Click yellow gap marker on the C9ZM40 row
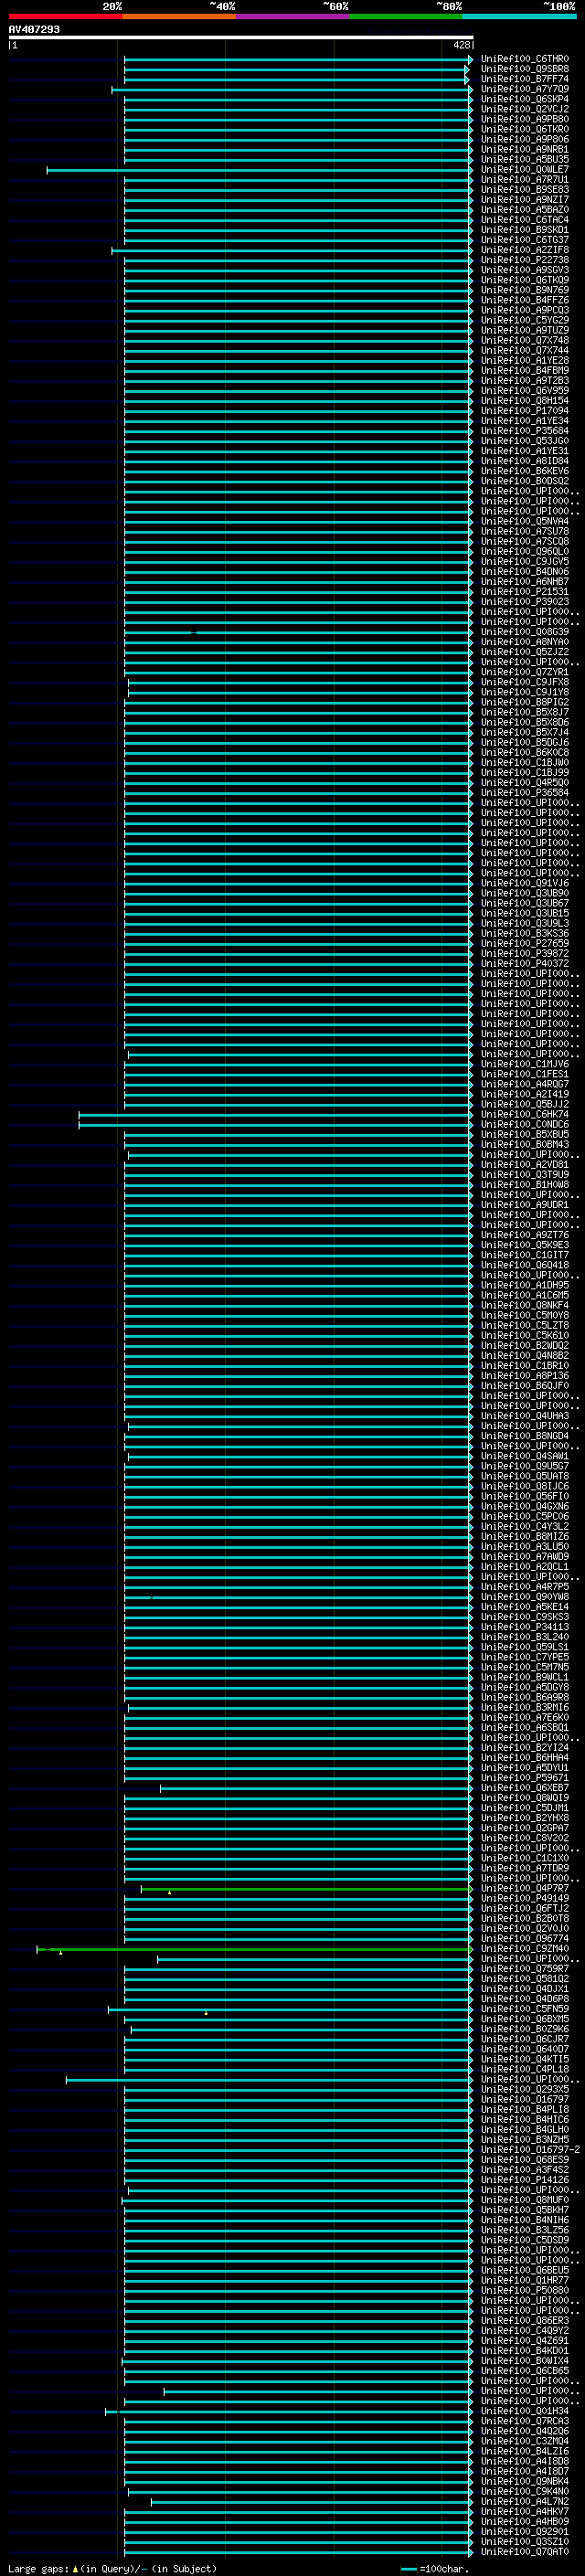This screenshot has height=2576, width=585. point(61,1953)
